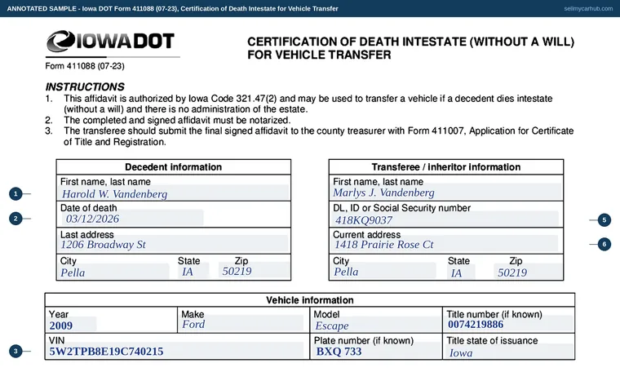Viewport: 620px width, 372px height.
Task: Click the 'Vehicle information' section header
Action: coord(310,300)
